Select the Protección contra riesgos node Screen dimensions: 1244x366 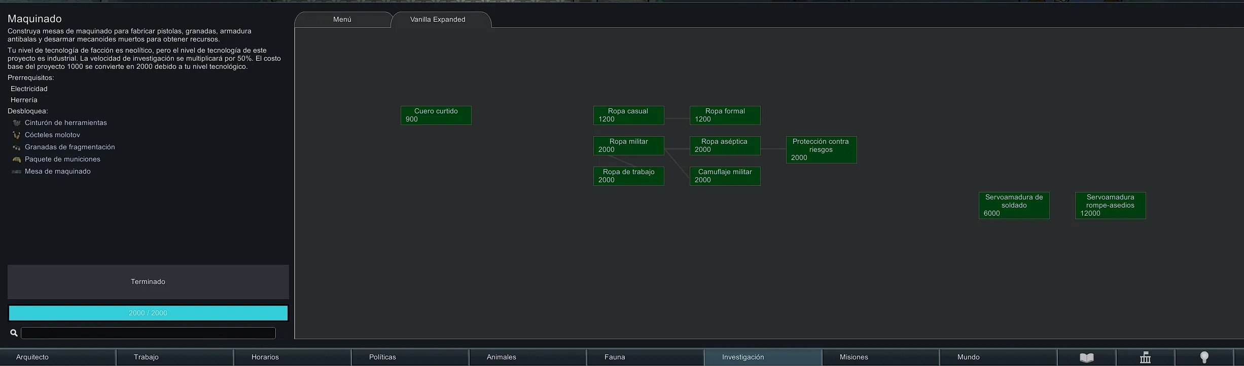pos(821,150)
